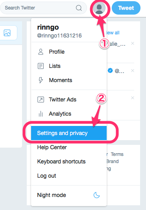Click the Lists document icon

point(41,66)
